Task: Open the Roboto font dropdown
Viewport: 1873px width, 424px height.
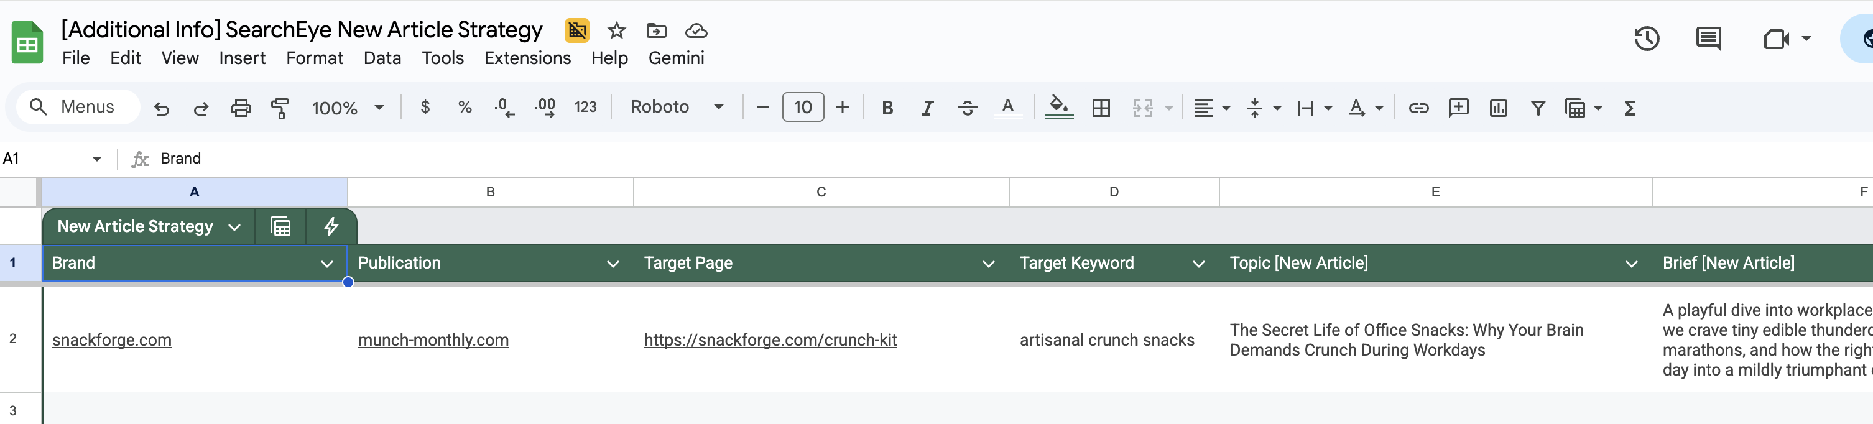Action: pos(677,107)
